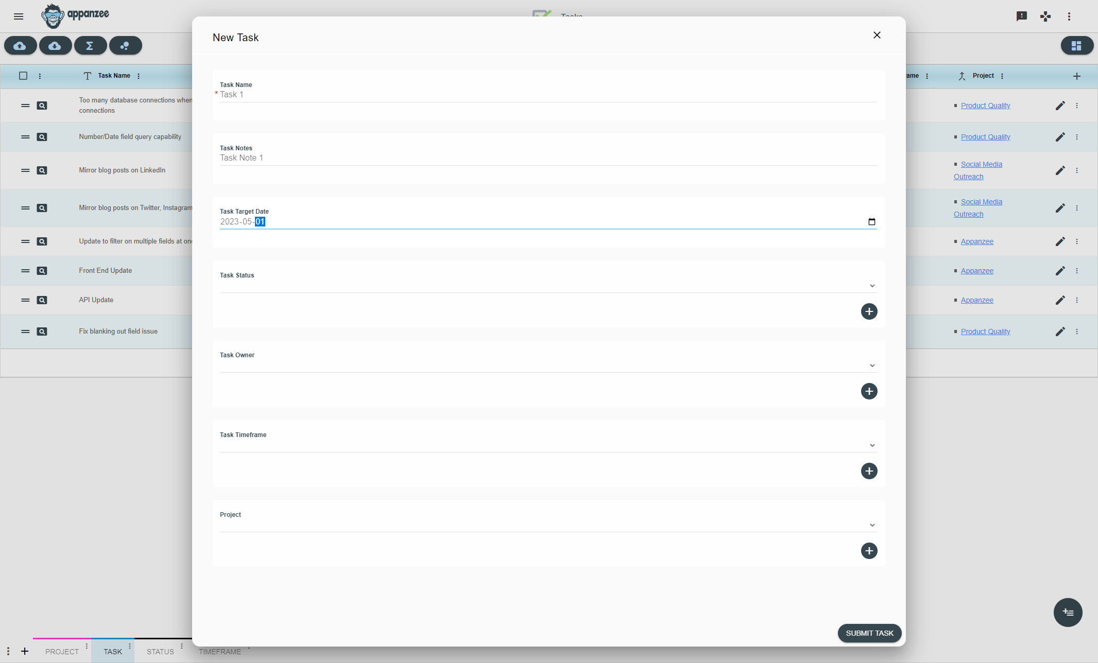The image size is (1098, 663).
Task: Add a new Project option
Action: 869,551
